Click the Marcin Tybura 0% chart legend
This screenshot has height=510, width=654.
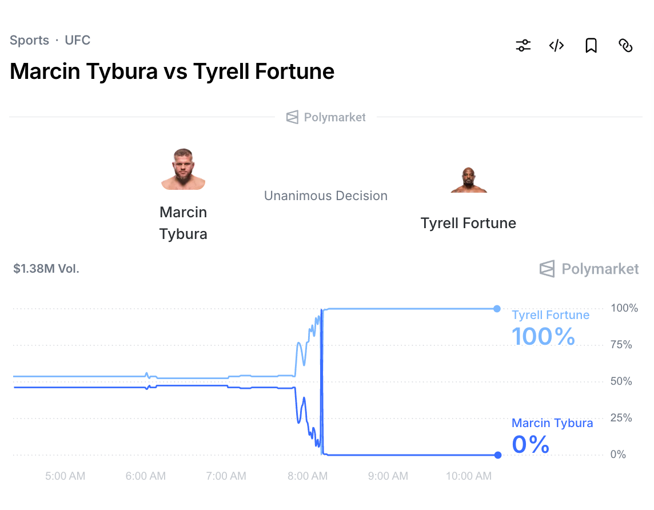[552, 436]
